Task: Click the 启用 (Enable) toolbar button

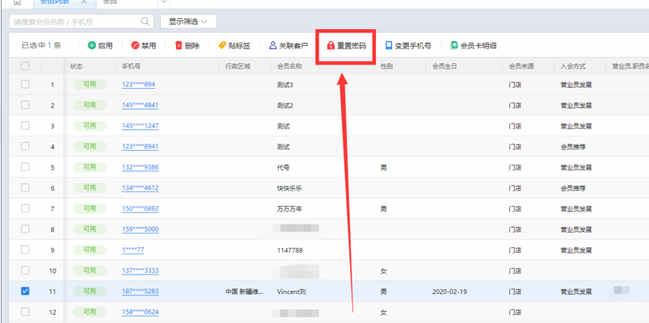Action: point(100,46)
